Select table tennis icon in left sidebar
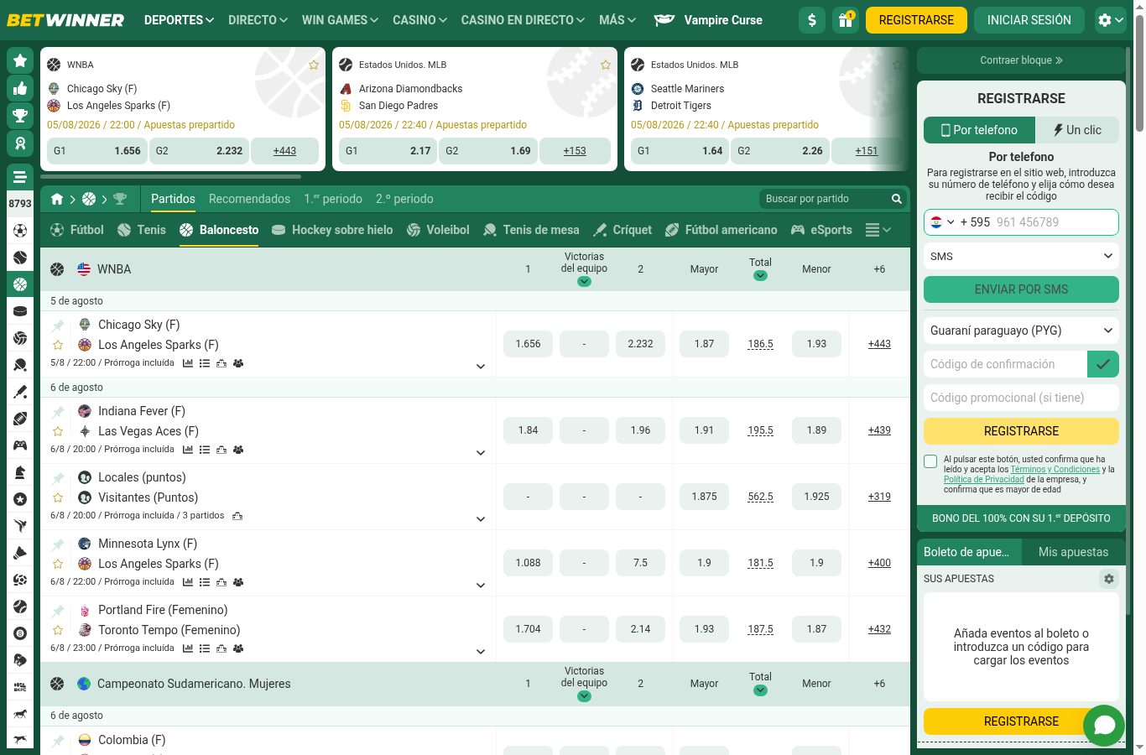 20,365
